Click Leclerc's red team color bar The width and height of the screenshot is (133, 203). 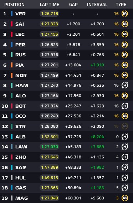pos(12,34)
